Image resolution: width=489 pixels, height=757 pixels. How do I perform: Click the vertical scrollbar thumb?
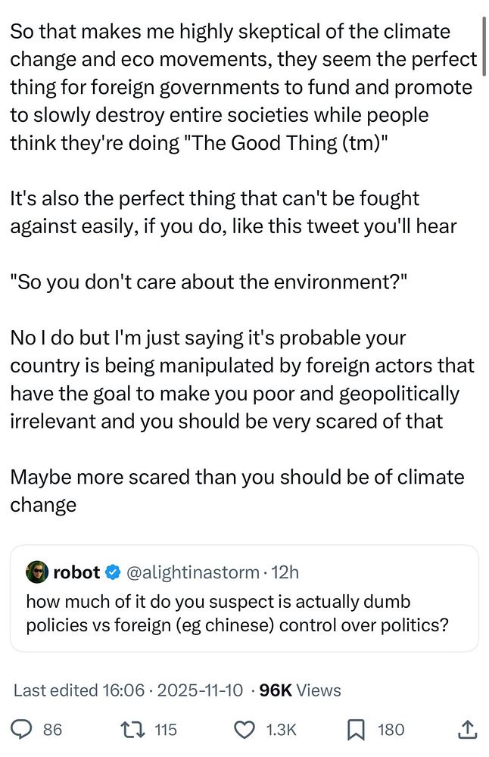[x=482, y=38]
